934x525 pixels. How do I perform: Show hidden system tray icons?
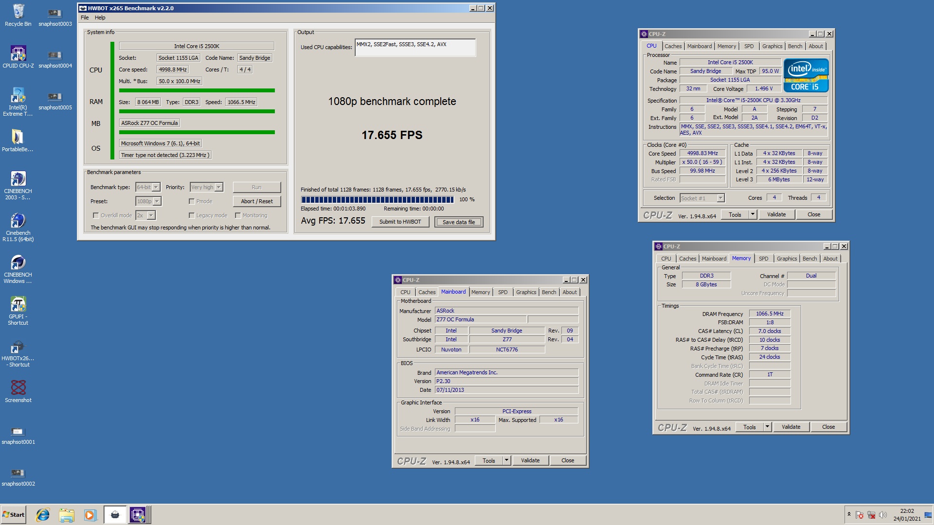(849, 514)
